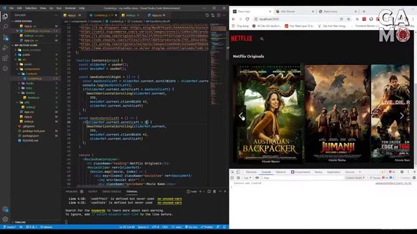
Task: Open README.md in explorer
Action: pos(30,140)
